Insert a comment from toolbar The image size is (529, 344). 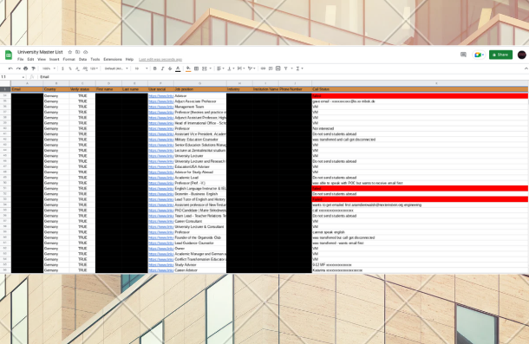[271, 68]
